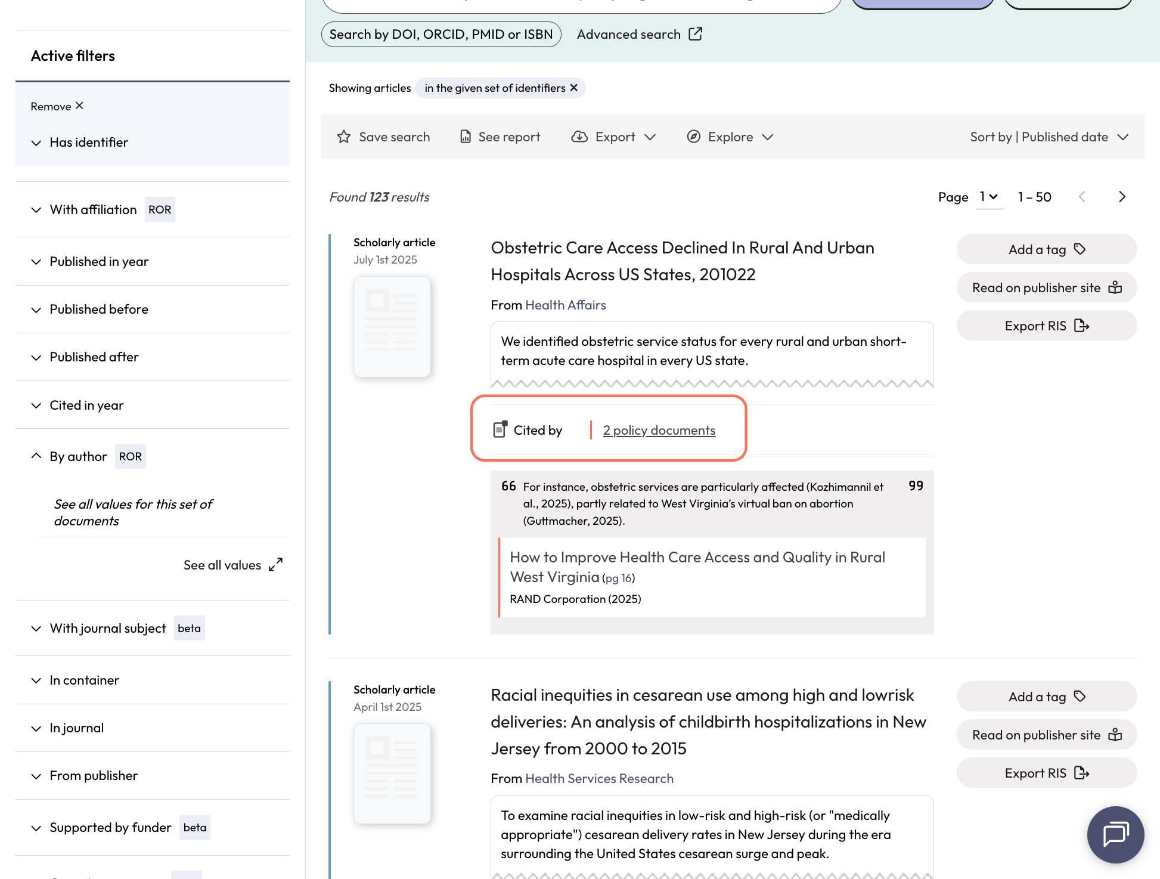The height and width of the screenshot is (879, 1160).
Task: Open the Export dropdown menu
Action: (613, 137)
